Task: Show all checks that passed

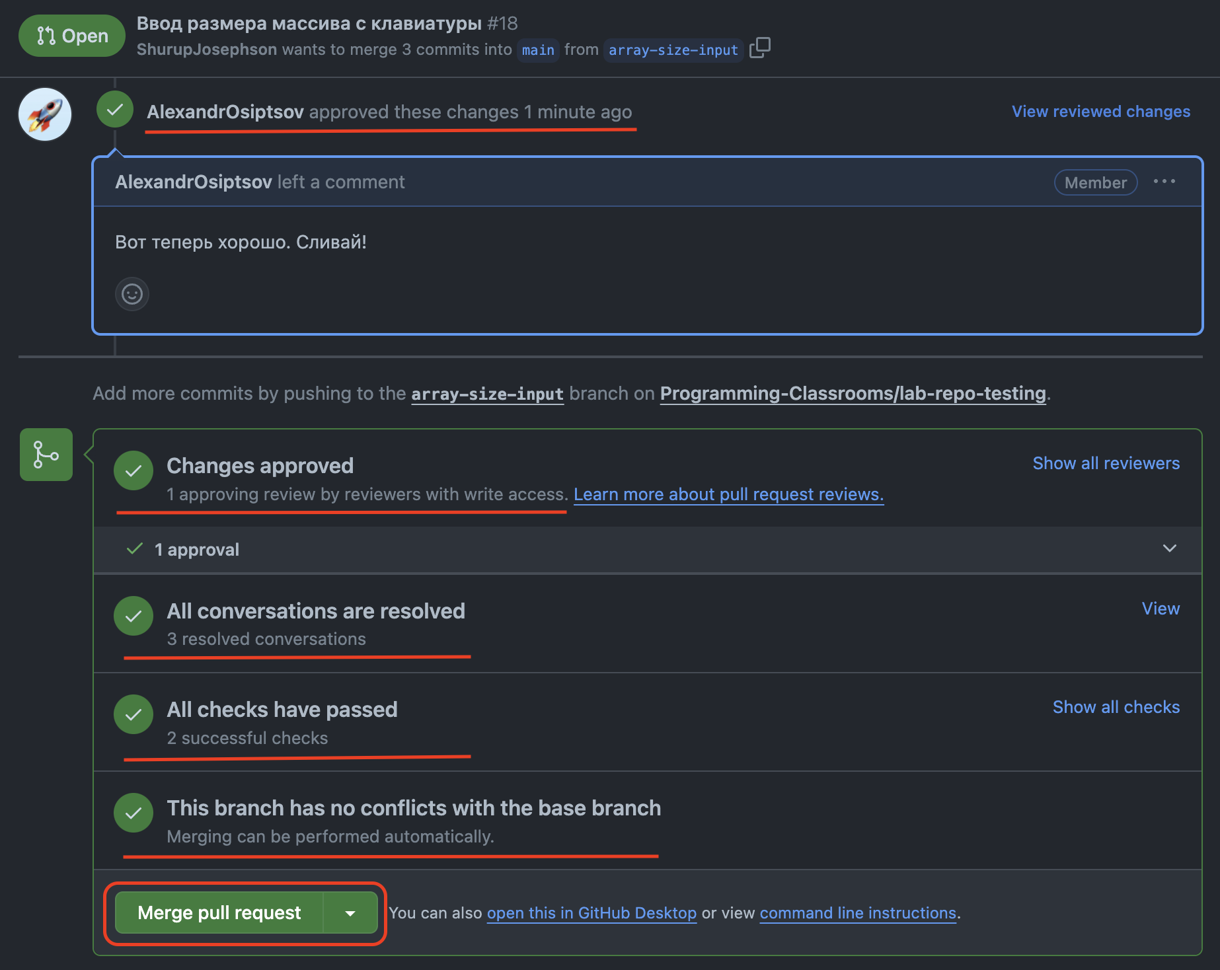Action: (x=1116, y=706)
